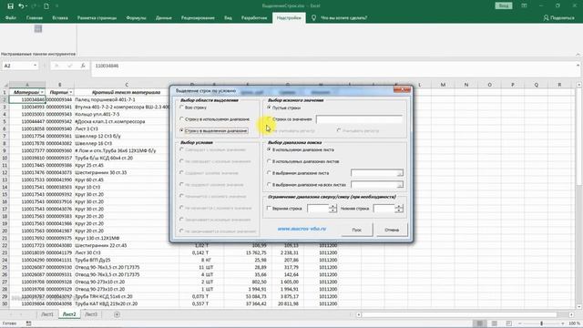Image resolution: width=583 pixels, height=328 pixels.
Task: Switch to Page Break Preview in status bar
Action: tap(508, 323)
